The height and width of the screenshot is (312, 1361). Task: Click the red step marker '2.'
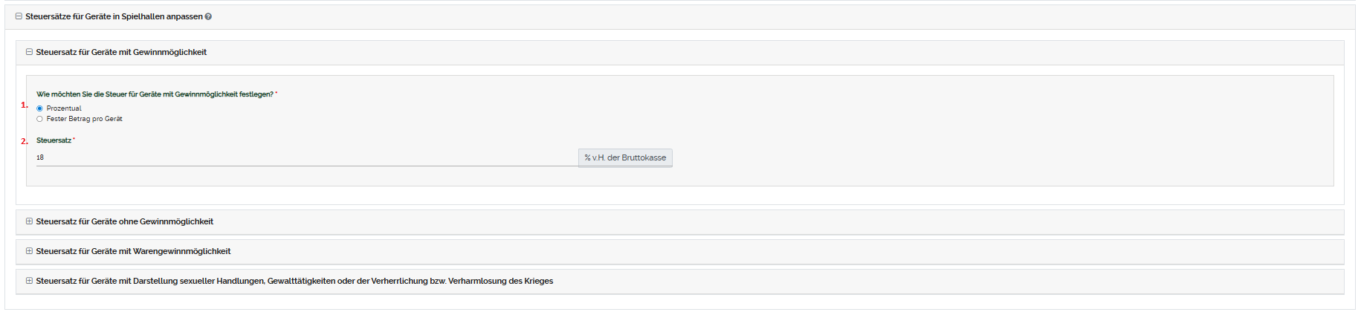coord(24,141)
